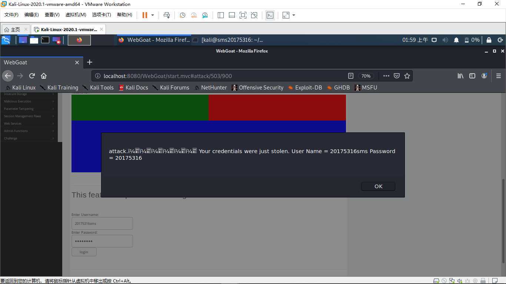
Task: Click revert to snapshot icon
Action: tap(194, 15)
